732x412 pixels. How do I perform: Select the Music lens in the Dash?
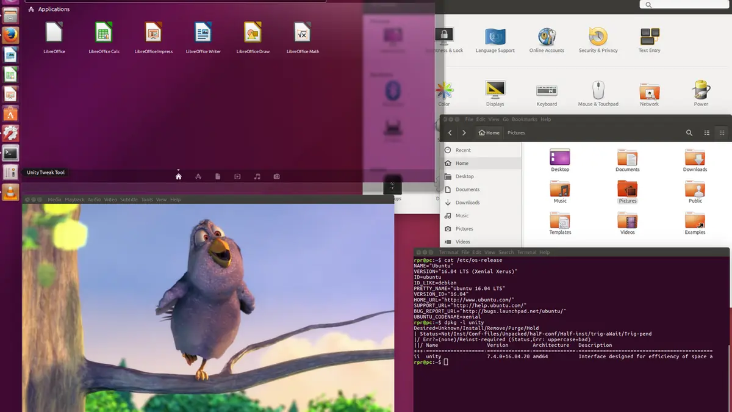click(x=257, y=176)
